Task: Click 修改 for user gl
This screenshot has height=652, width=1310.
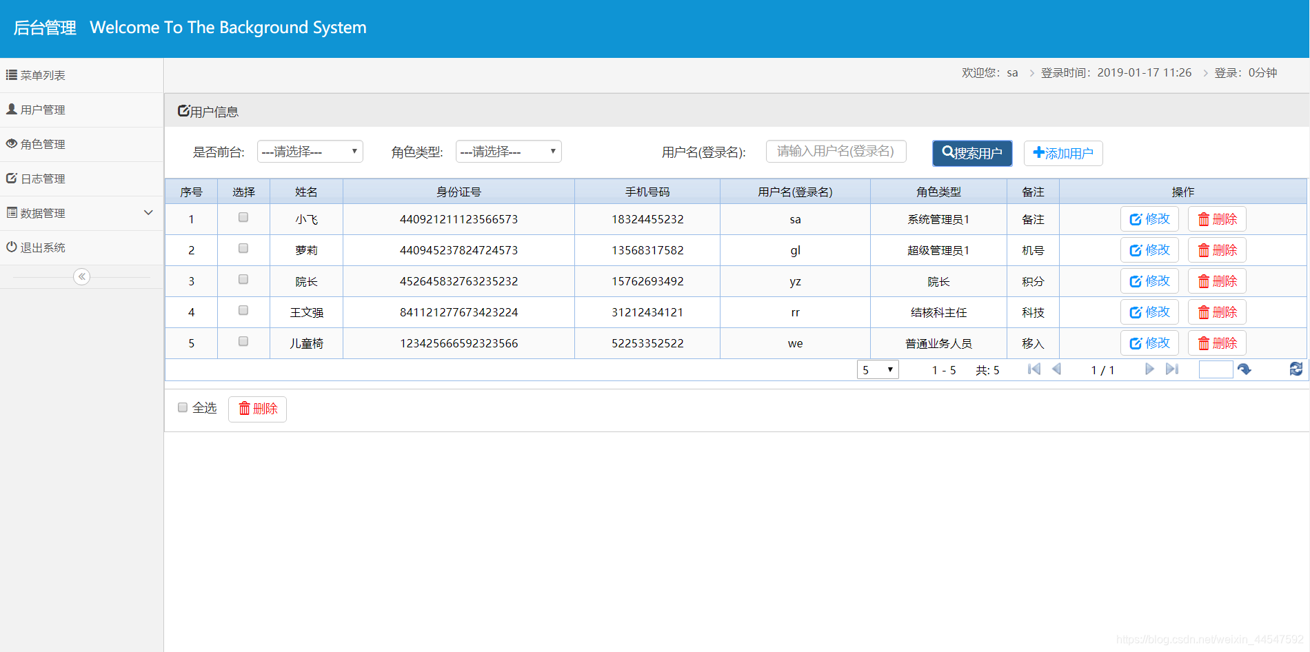Action: click(x=1149, y=250)
